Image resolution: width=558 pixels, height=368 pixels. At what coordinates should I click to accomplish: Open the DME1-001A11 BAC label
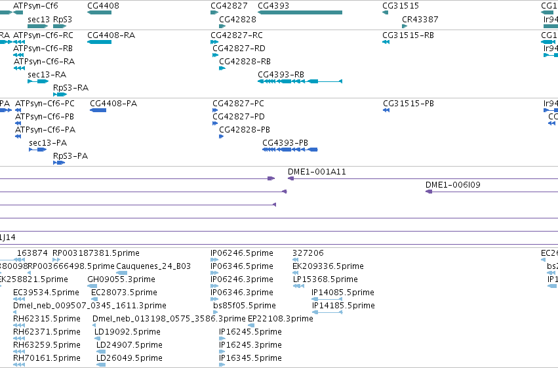coord(317,172)
